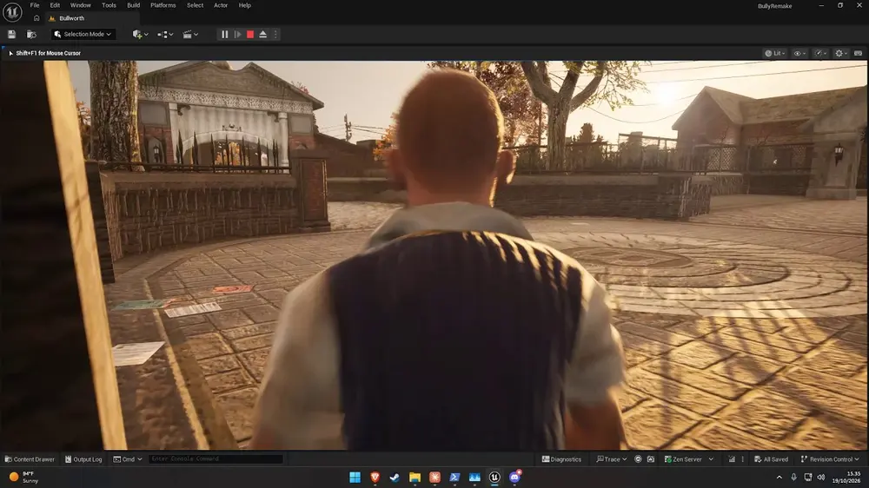Open the weather widget showing Sunny
The image size is (869, 488).
pyautogui.click(x=24, y=477)
